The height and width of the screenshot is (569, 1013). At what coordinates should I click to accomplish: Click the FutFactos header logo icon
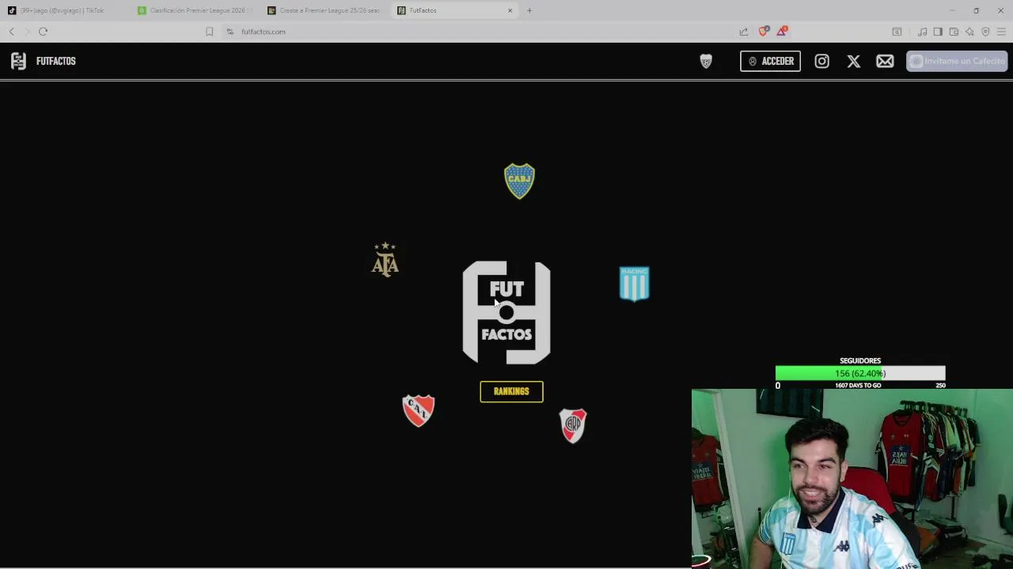coord(18,61)
